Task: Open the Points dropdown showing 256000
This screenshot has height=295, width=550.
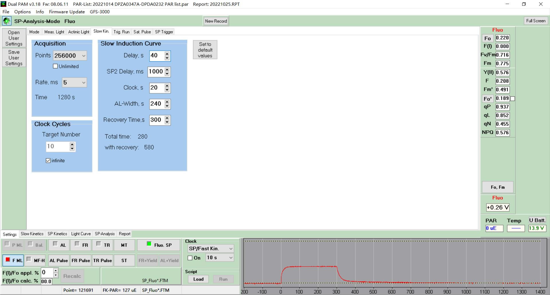Action: click(x=70, y=56)
